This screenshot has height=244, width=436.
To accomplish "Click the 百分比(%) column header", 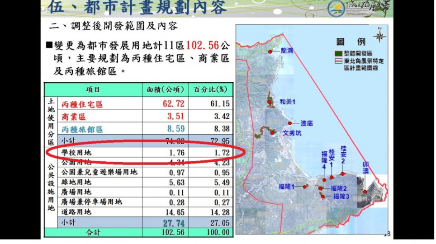I will [210, 89].
